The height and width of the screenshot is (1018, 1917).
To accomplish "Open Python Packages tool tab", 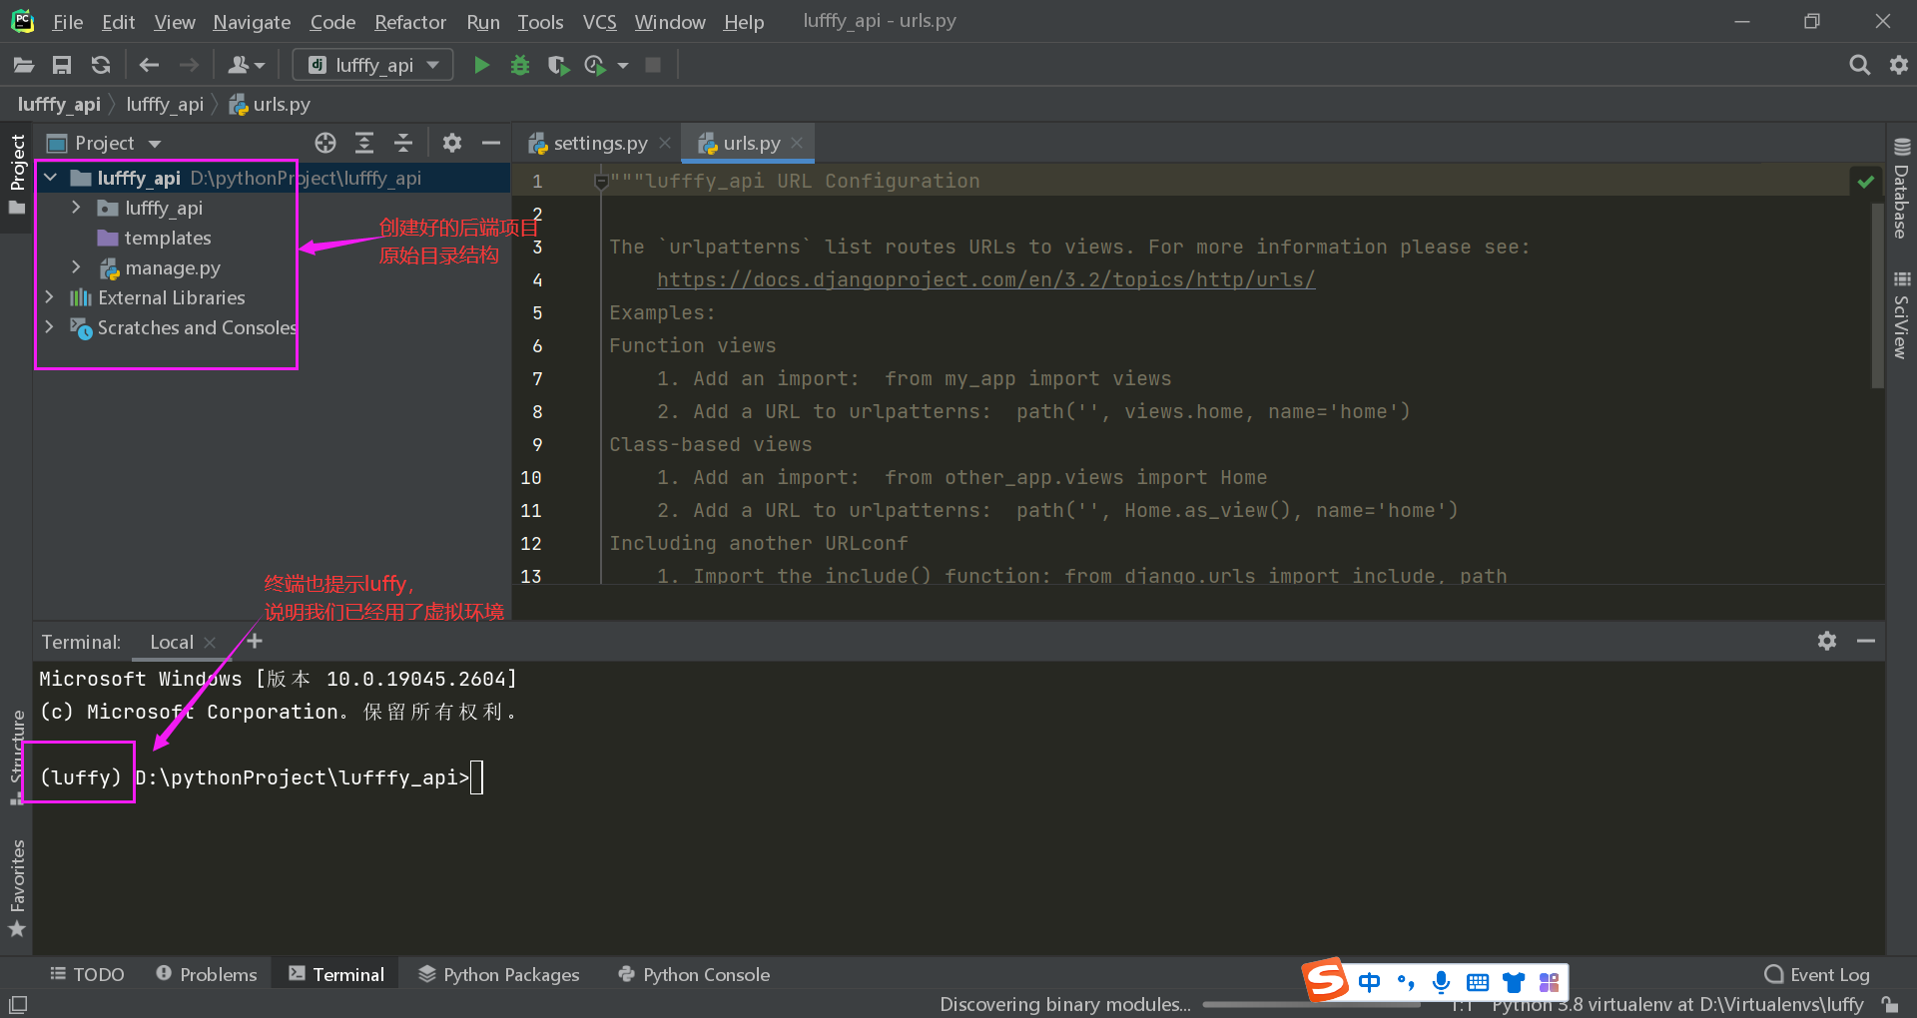I will 499,974.
